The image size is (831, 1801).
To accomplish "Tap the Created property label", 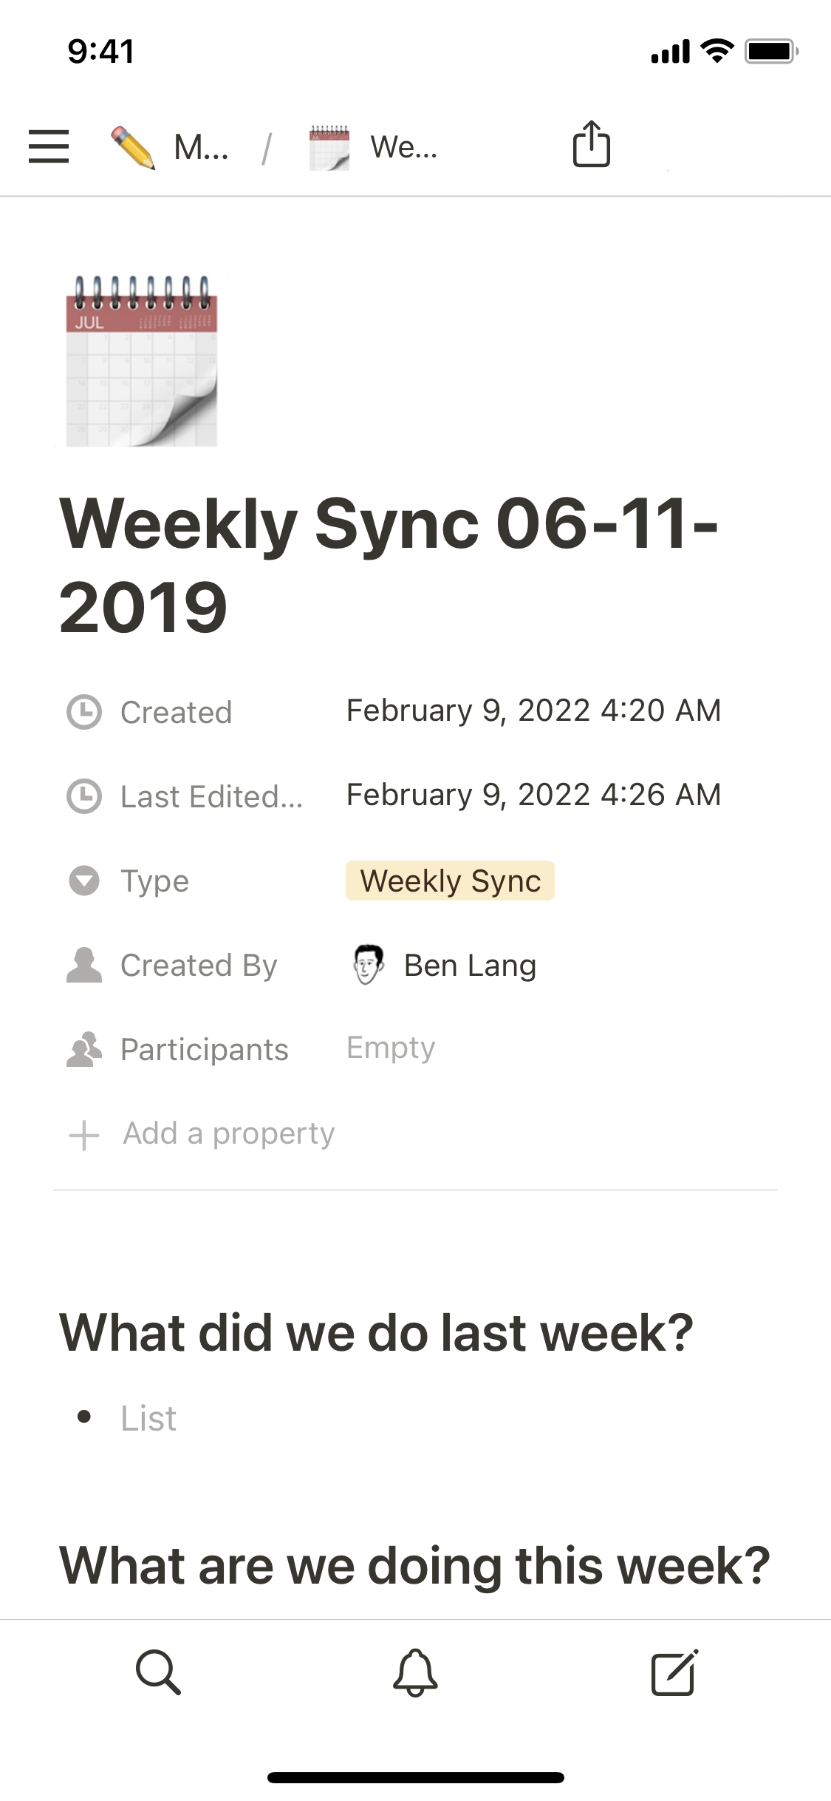I will click(176, 713).
